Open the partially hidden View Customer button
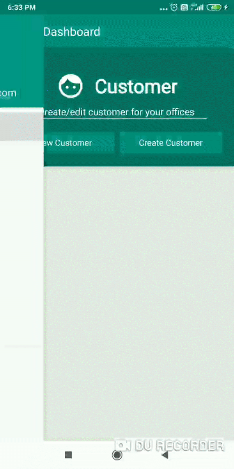Viewport: 234px width, 469px height. coord(79,143)
